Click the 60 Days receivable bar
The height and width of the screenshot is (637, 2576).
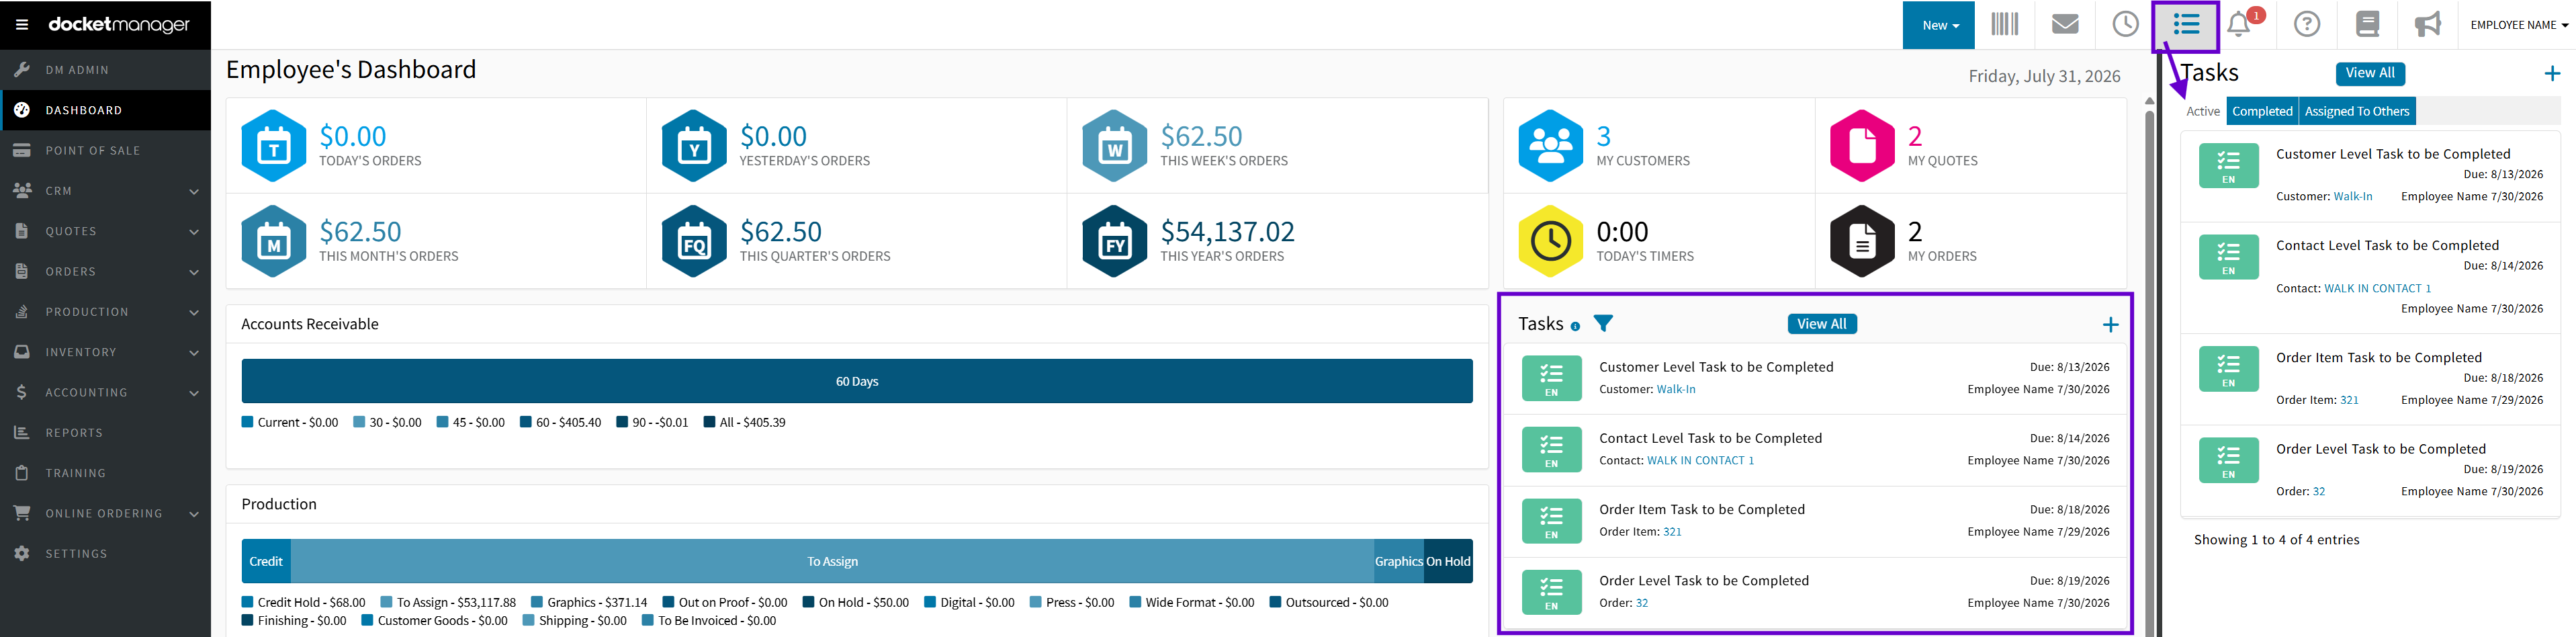(857, 381)
